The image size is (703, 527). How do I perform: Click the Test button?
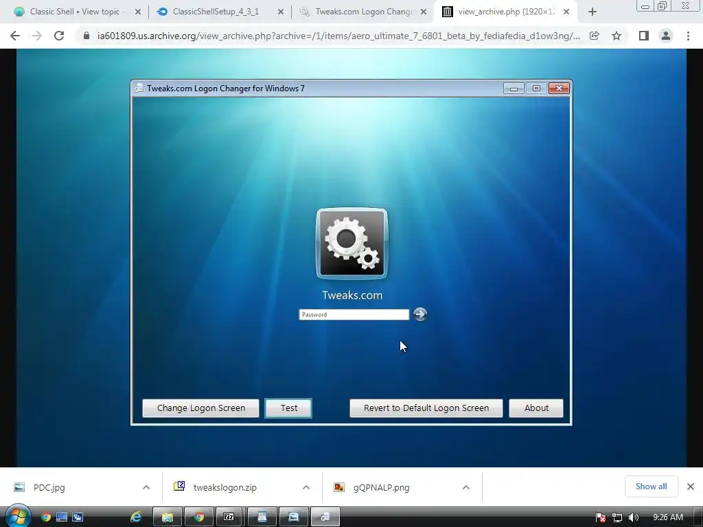pyautogui.click(x=289, y=408)
